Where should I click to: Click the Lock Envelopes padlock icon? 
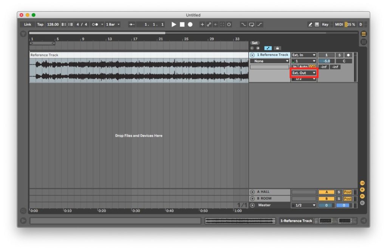[277, 48]
